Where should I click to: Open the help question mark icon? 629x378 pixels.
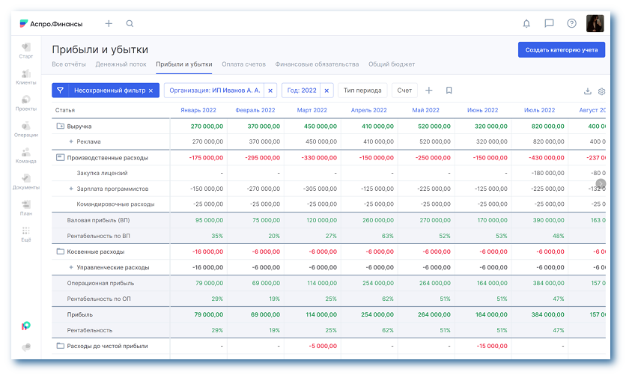coord(571,24)
